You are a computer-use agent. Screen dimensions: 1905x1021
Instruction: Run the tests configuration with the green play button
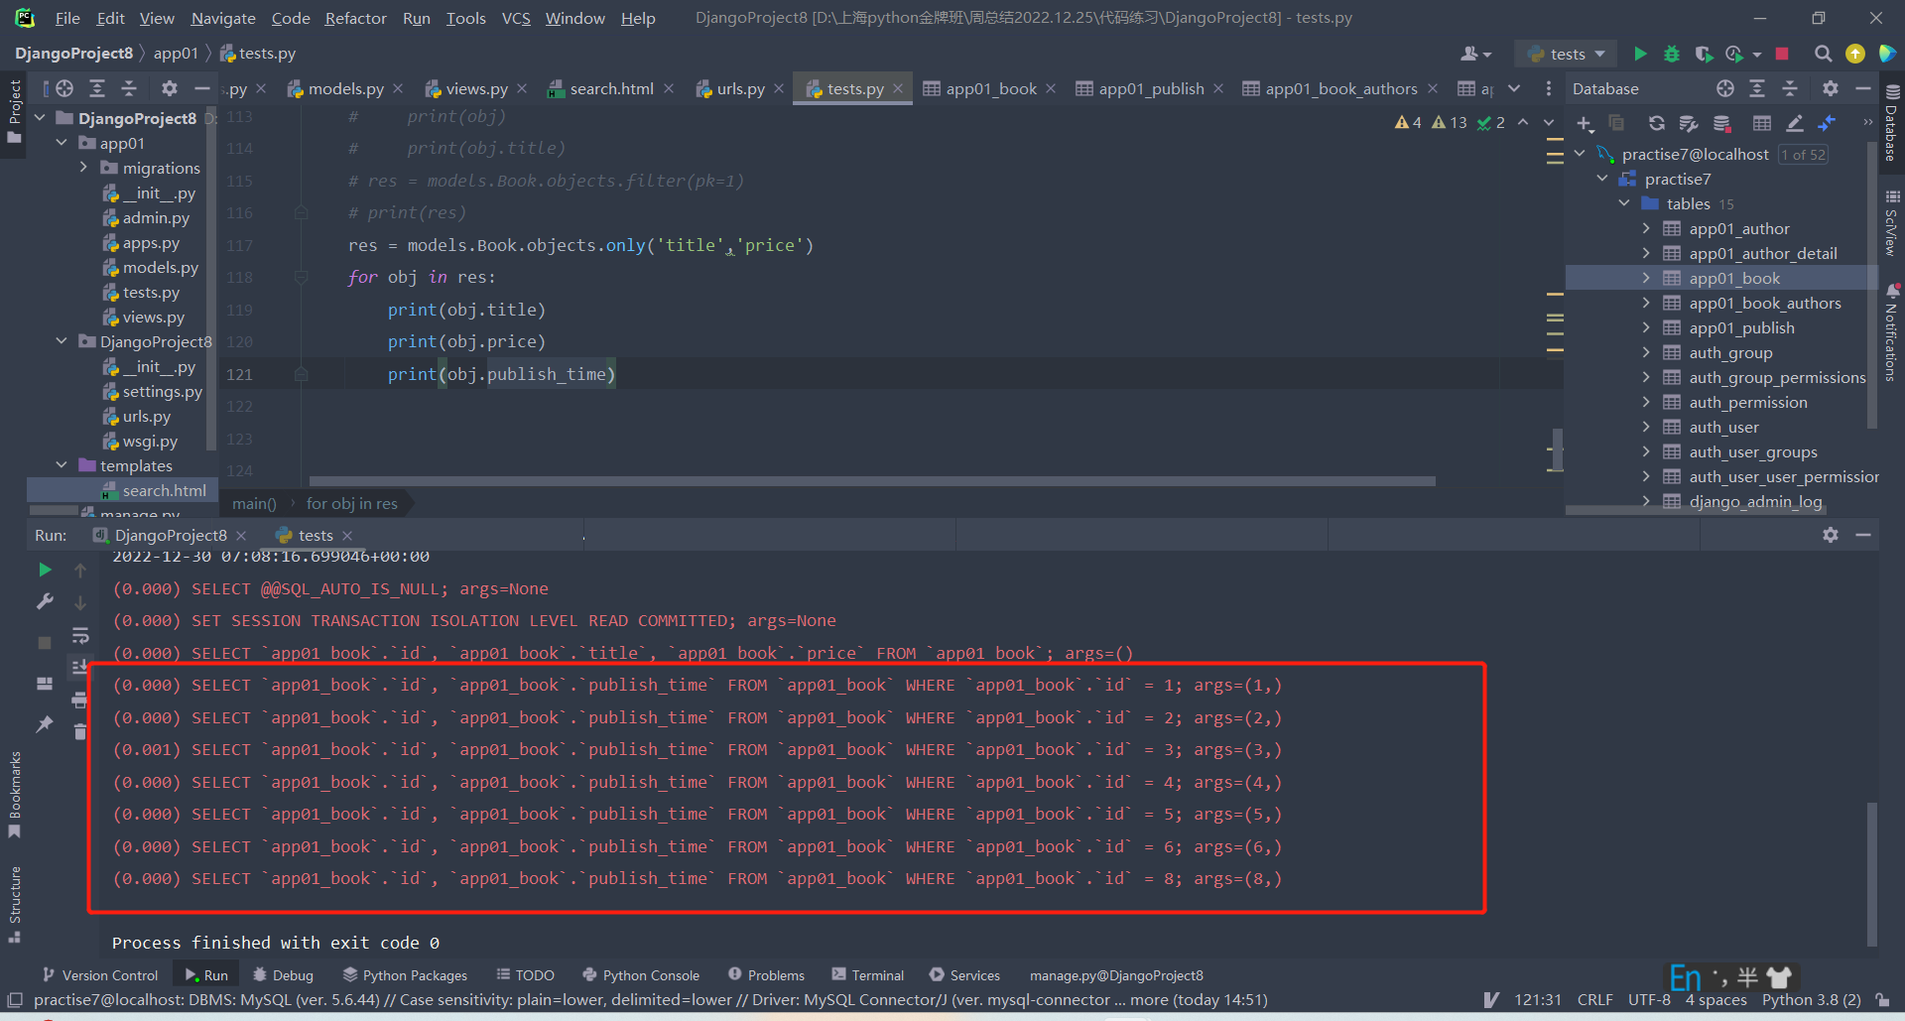coord(1640,54)
